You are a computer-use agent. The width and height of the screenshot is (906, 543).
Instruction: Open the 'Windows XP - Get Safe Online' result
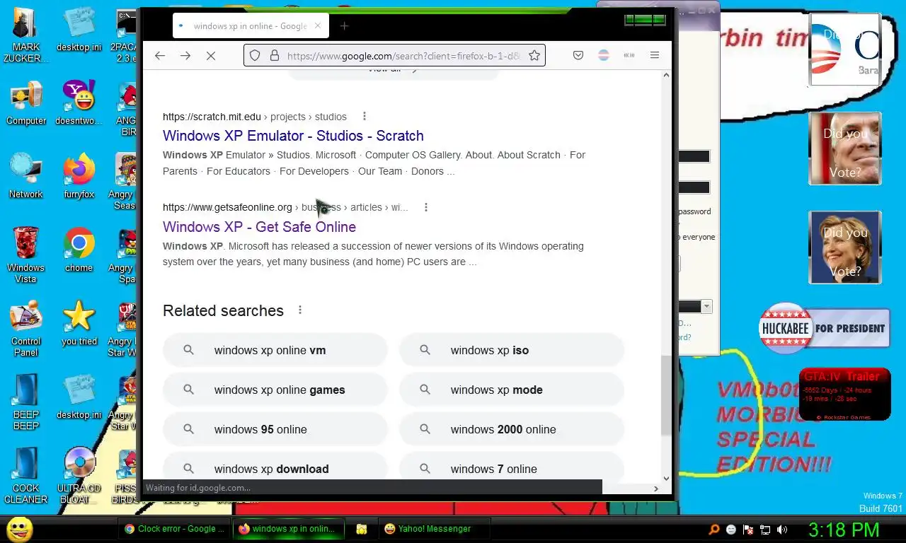pyautogui.click(x=259, y=227)
